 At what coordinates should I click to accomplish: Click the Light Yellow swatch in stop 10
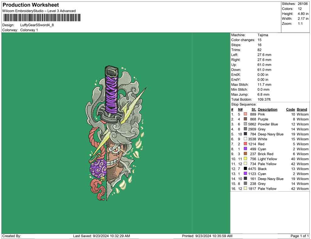point(245,159)
